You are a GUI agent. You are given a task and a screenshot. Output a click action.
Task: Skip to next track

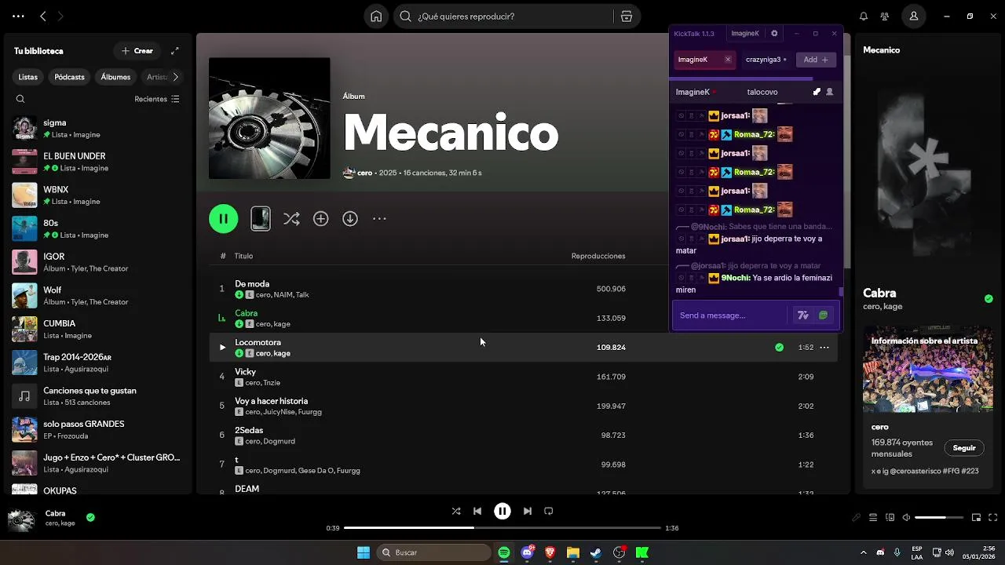[x=528, y=511]
